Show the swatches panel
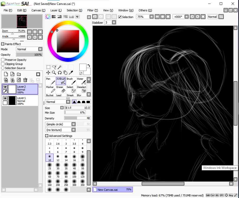Screen dimensions: 239x198 pyautogui.click(x=72, y=16)
